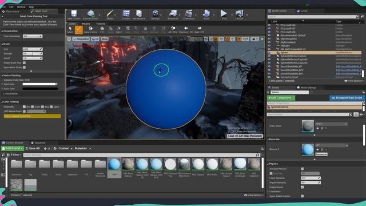Switch to the Weights sub-tab
Image resolution: width=366 pixels, height=206 pixels.
click(86, 24)
